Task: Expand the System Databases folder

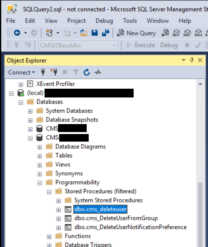Action: (x=30, y=111)
